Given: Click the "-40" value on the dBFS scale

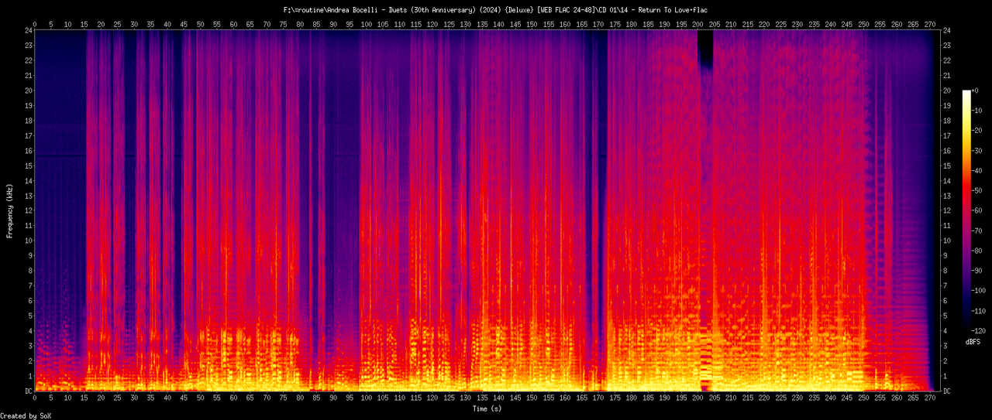Looking at the screenshot, I should [x=977, y=171].
